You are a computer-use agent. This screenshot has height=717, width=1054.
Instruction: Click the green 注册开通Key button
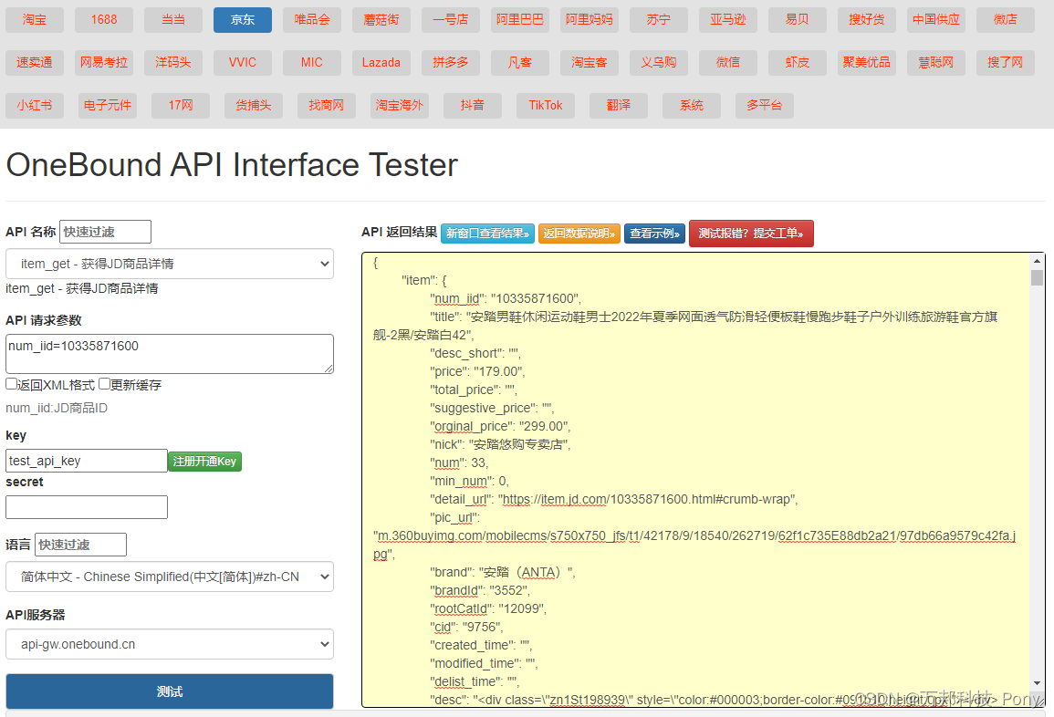click(205, 461)
